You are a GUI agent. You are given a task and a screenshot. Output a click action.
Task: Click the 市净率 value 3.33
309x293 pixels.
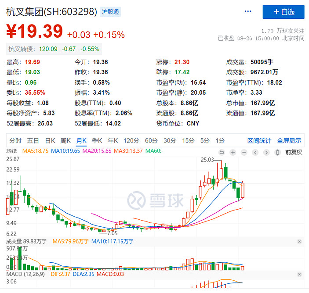point(256,93)
